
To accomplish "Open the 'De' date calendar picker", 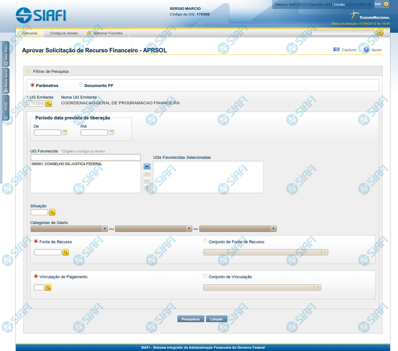I will [x=65, y=133].
